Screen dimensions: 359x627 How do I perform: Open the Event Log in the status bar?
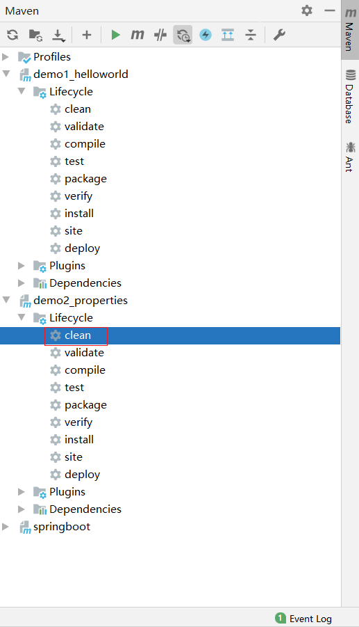pyautogui.click(x=303, y=618)
